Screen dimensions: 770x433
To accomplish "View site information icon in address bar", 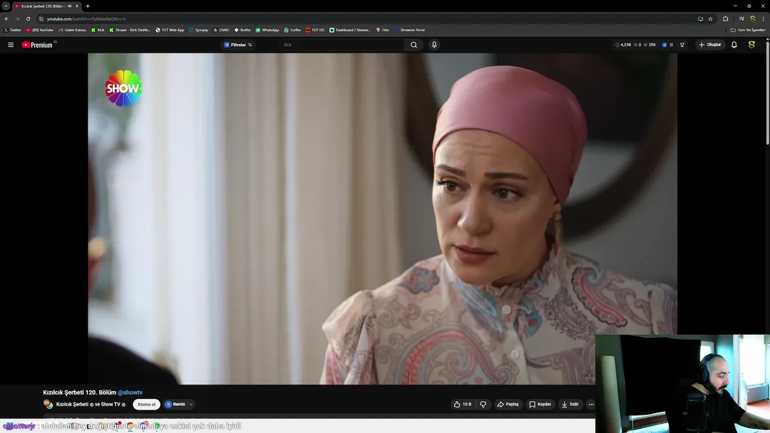I will 41,19.
